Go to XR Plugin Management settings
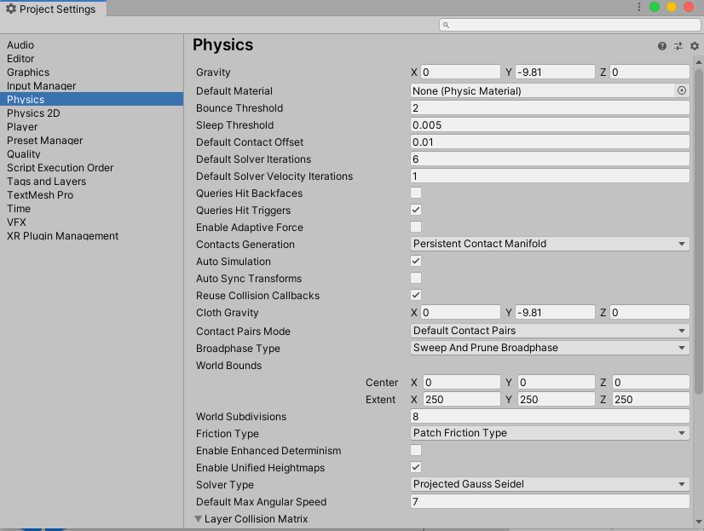Viewport: 704px width, 531px height. coord(62,236)
